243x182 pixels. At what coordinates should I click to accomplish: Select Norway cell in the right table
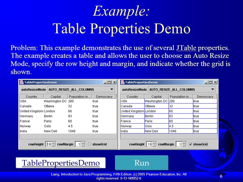pyautogui.click(x=132, y=126)
